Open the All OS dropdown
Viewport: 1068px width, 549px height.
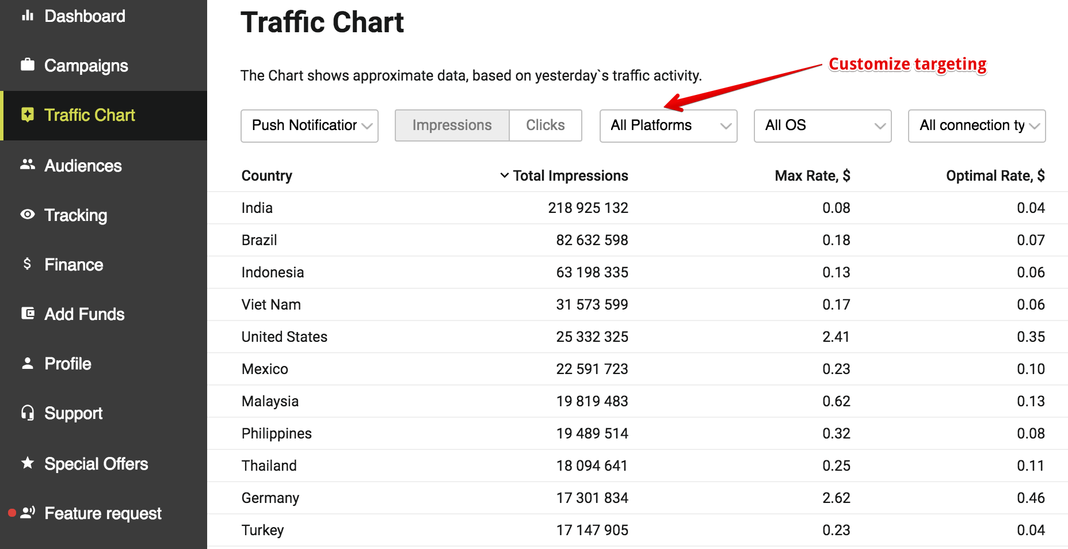point(822,125)
